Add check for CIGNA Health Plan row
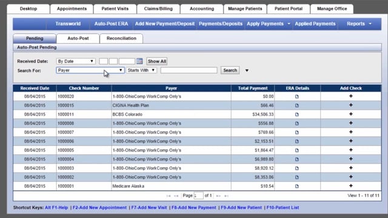The width and height of the screenshot is (388, 218). click(x=351, y=105)
